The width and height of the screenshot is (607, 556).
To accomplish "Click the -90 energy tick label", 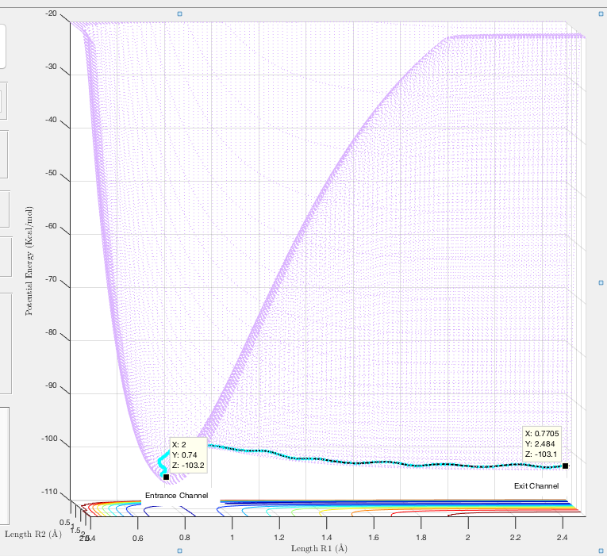I will (51, 385).
